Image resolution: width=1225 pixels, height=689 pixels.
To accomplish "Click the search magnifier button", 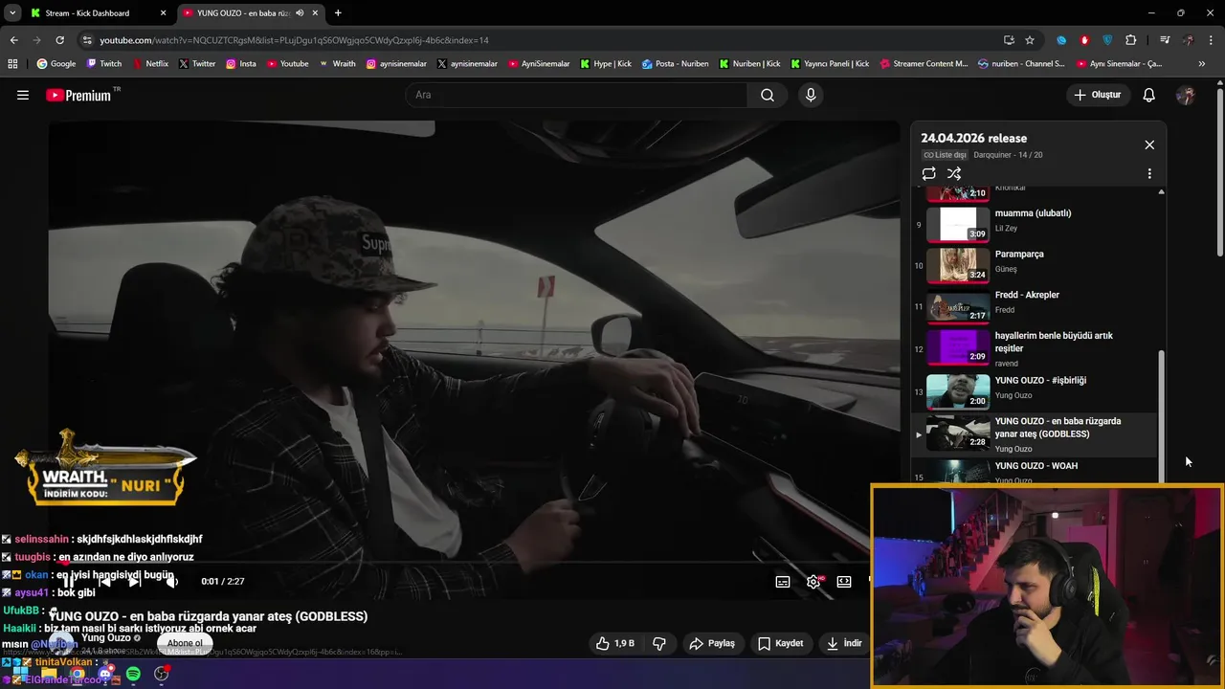I will [768, 95].
